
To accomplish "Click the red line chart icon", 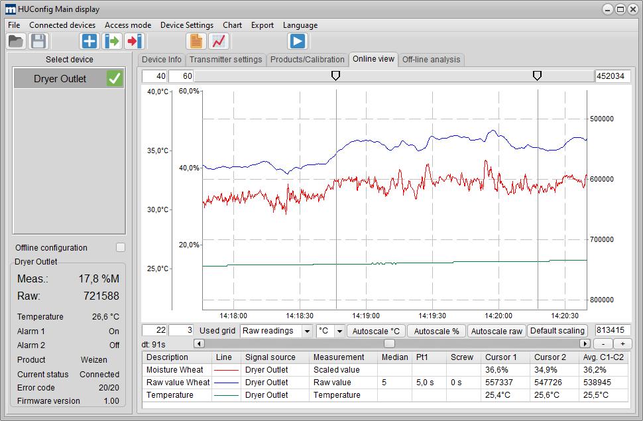I will point(219,41).
